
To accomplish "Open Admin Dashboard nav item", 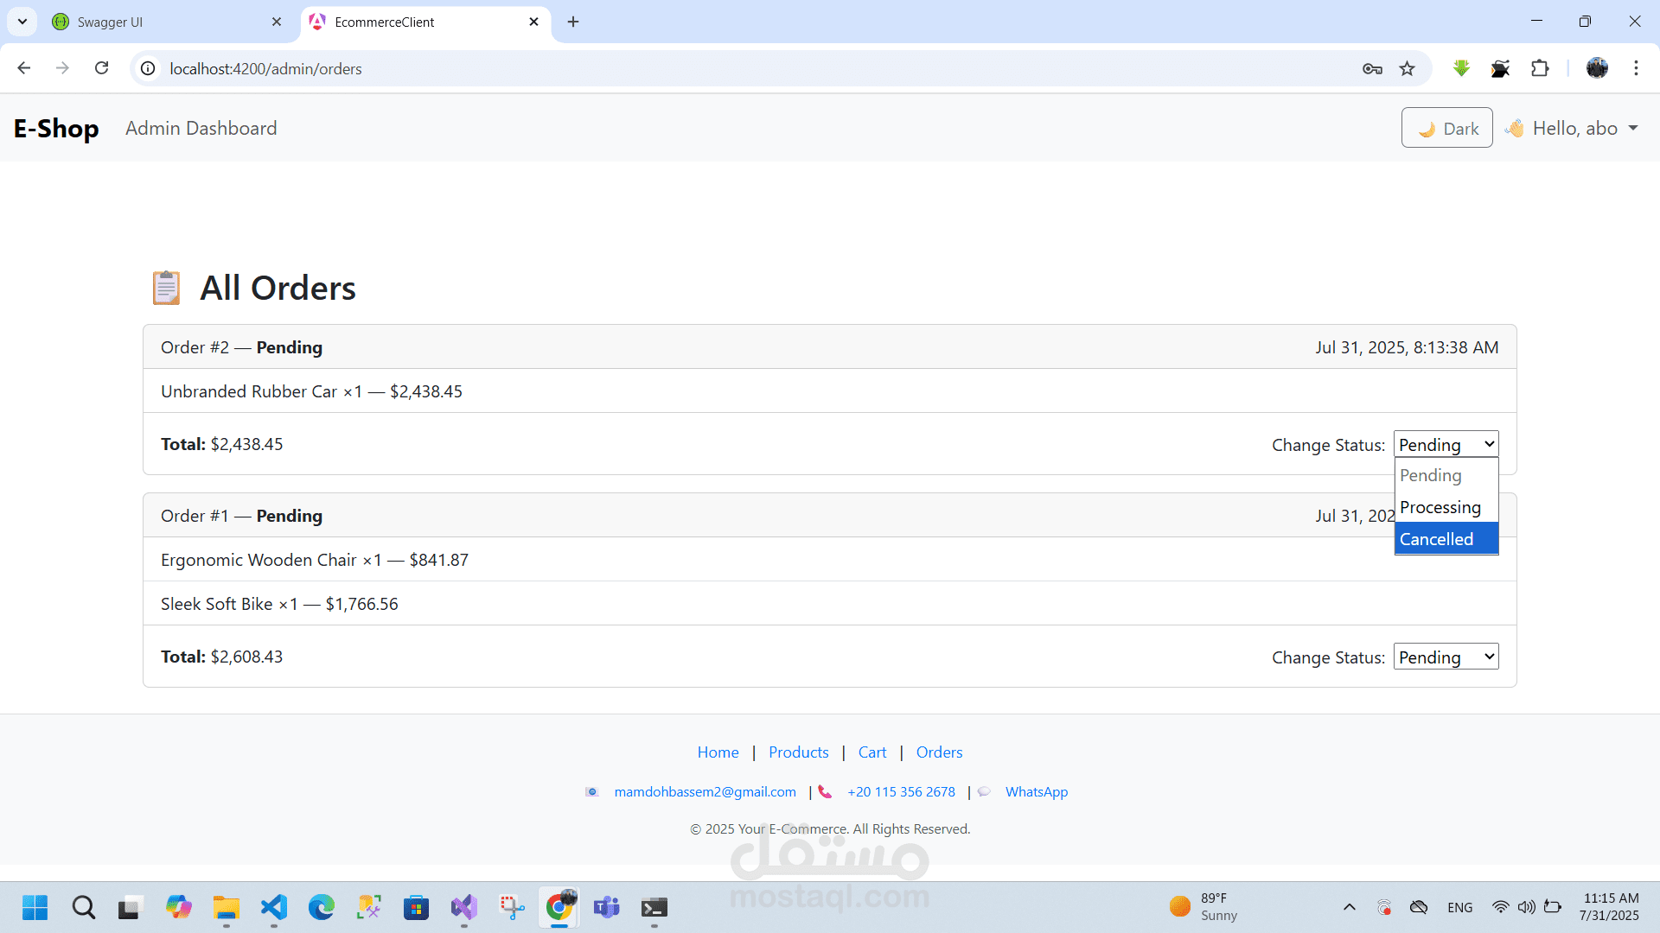I will click(201, 128).
